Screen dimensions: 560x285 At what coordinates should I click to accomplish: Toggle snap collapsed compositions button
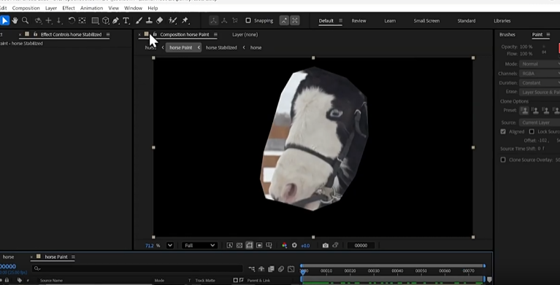point(295,20)
